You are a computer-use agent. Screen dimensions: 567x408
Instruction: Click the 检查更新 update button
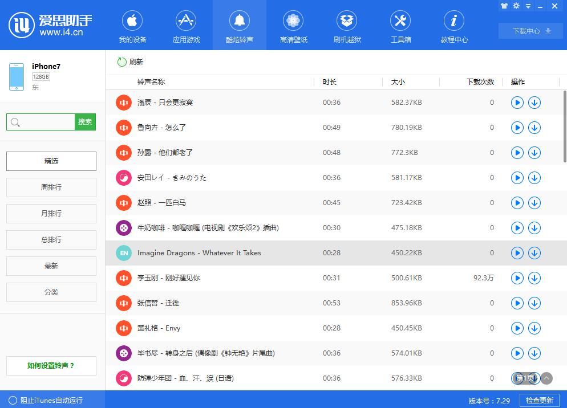pyautogui.click(x=538, y=401)
